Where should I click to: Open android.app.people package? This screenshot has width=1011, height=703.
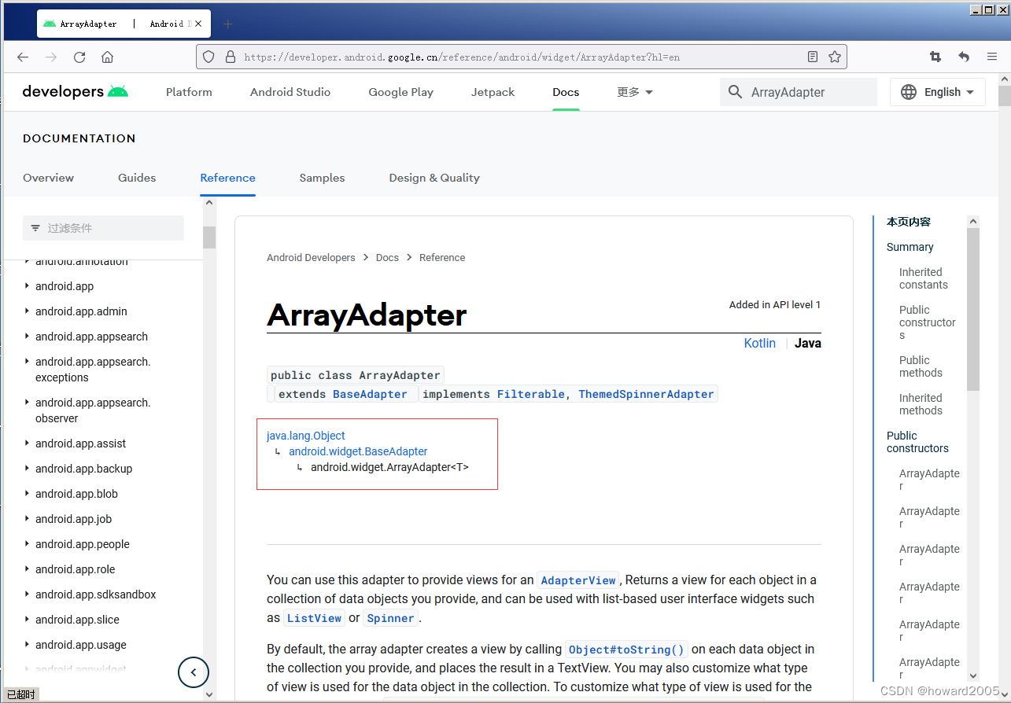83,544
